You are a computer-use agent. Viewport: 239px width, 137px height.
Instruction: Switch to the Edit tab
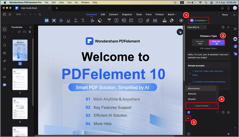103,14
